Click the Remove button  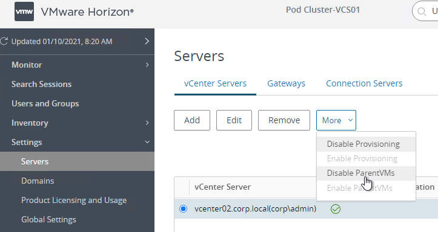tap(284, 120)
